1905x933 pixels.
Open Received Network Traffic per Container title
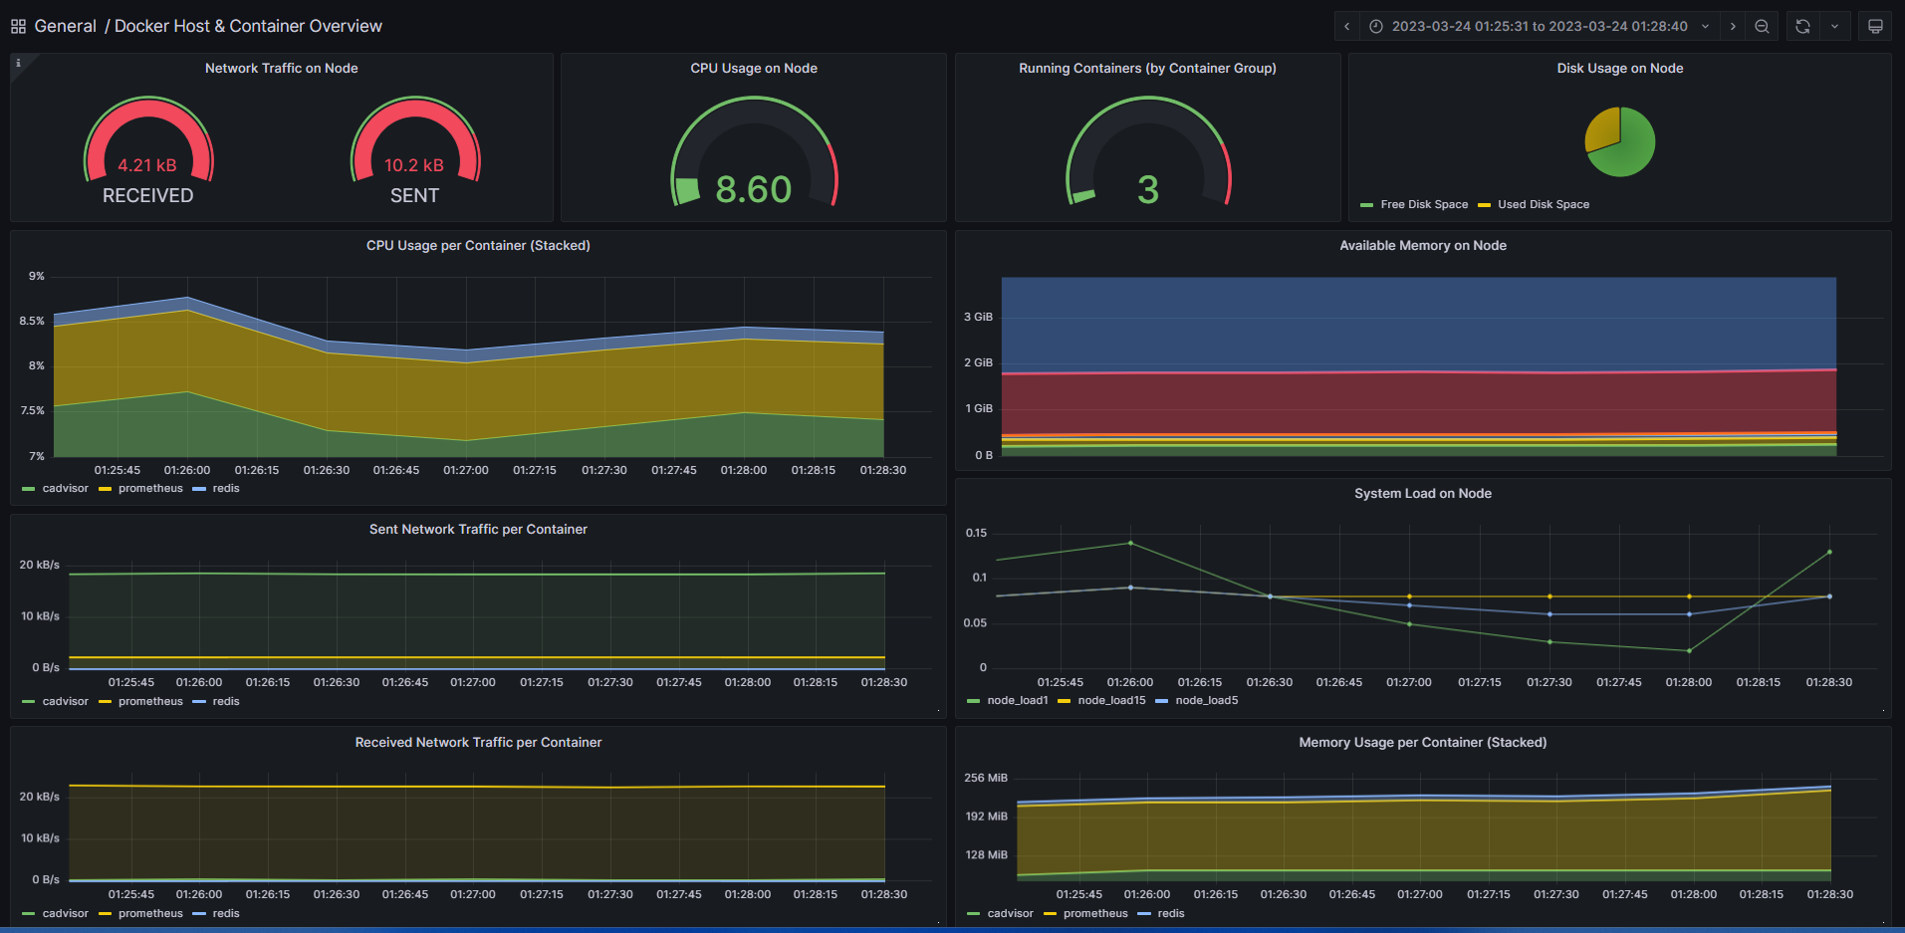[x=478, y=742]
